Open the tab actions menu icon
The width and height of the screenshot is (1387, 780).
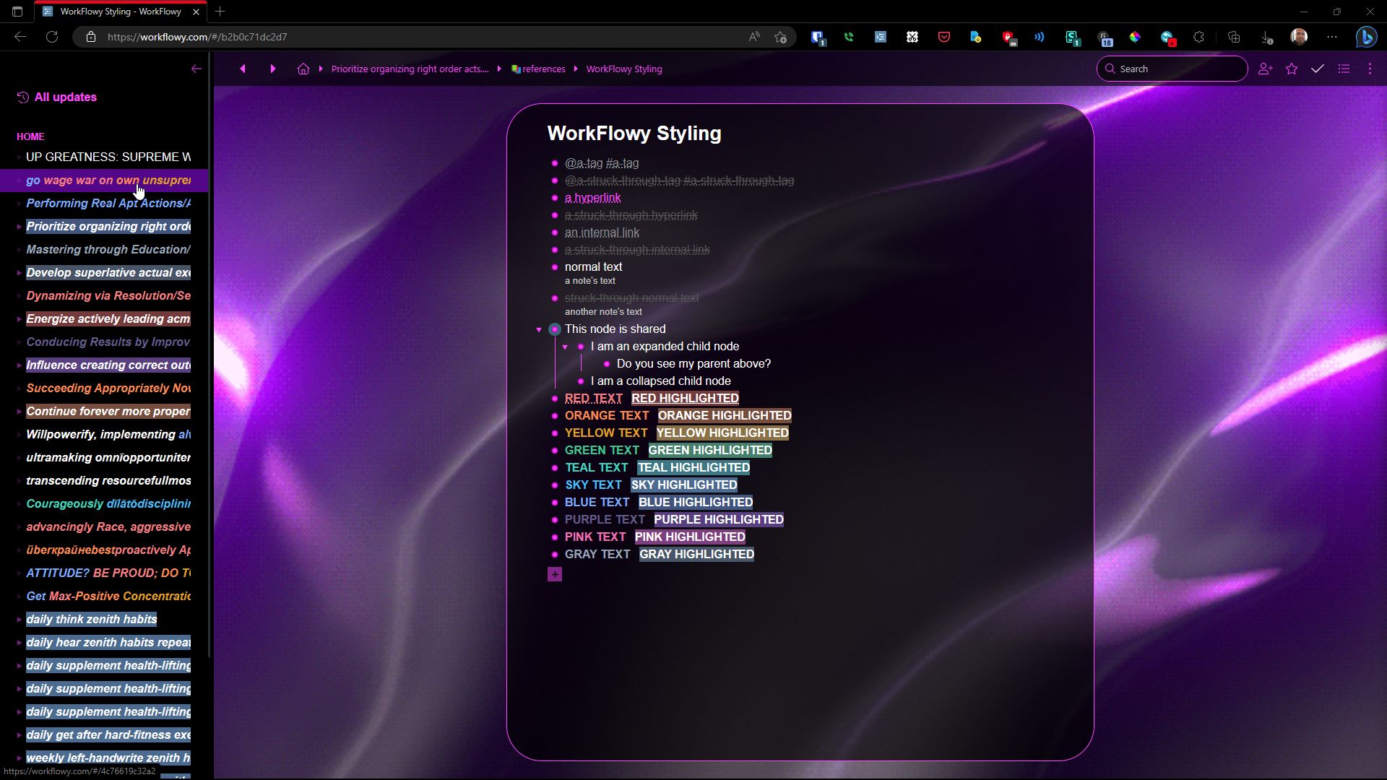click(x=17, y=12)
